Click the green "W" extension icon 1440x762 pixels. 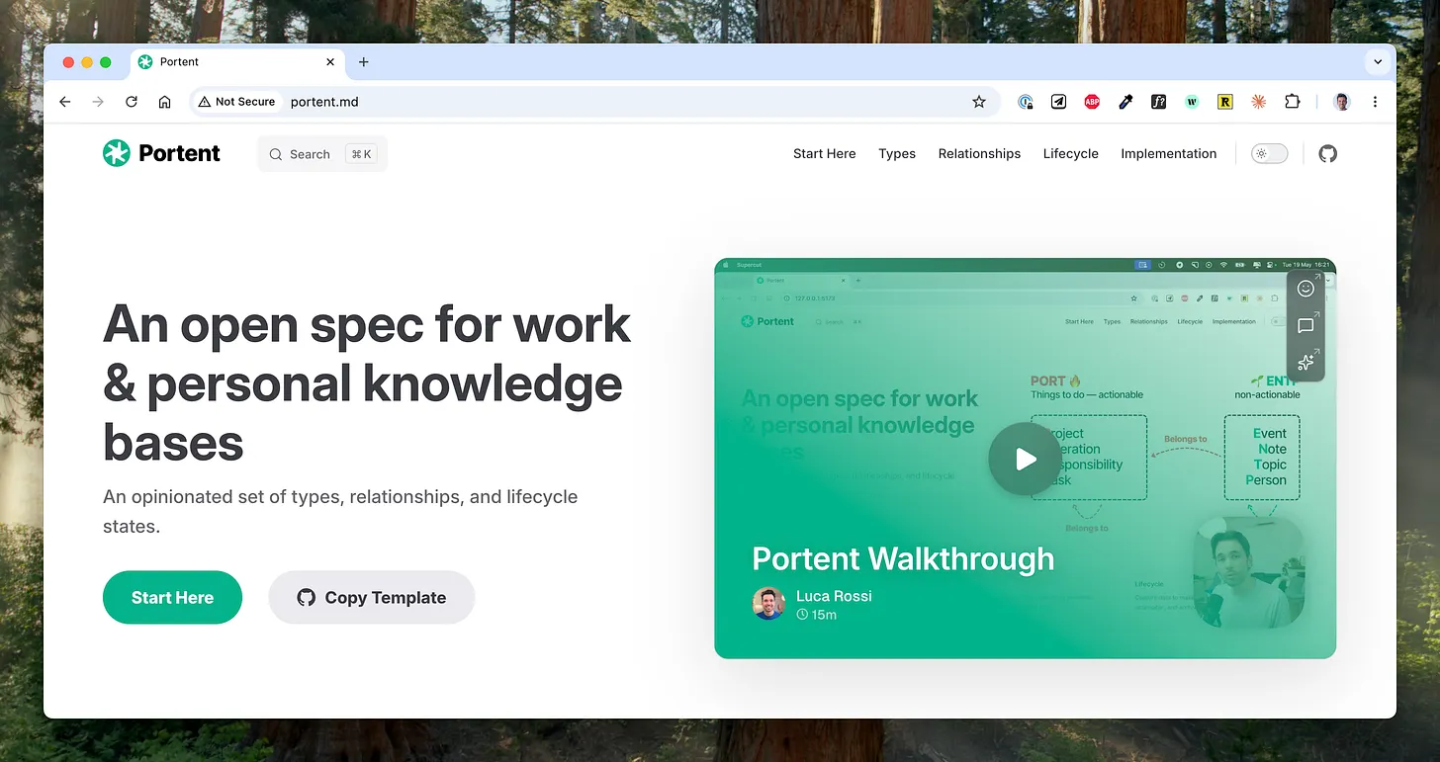[1192, 102]
